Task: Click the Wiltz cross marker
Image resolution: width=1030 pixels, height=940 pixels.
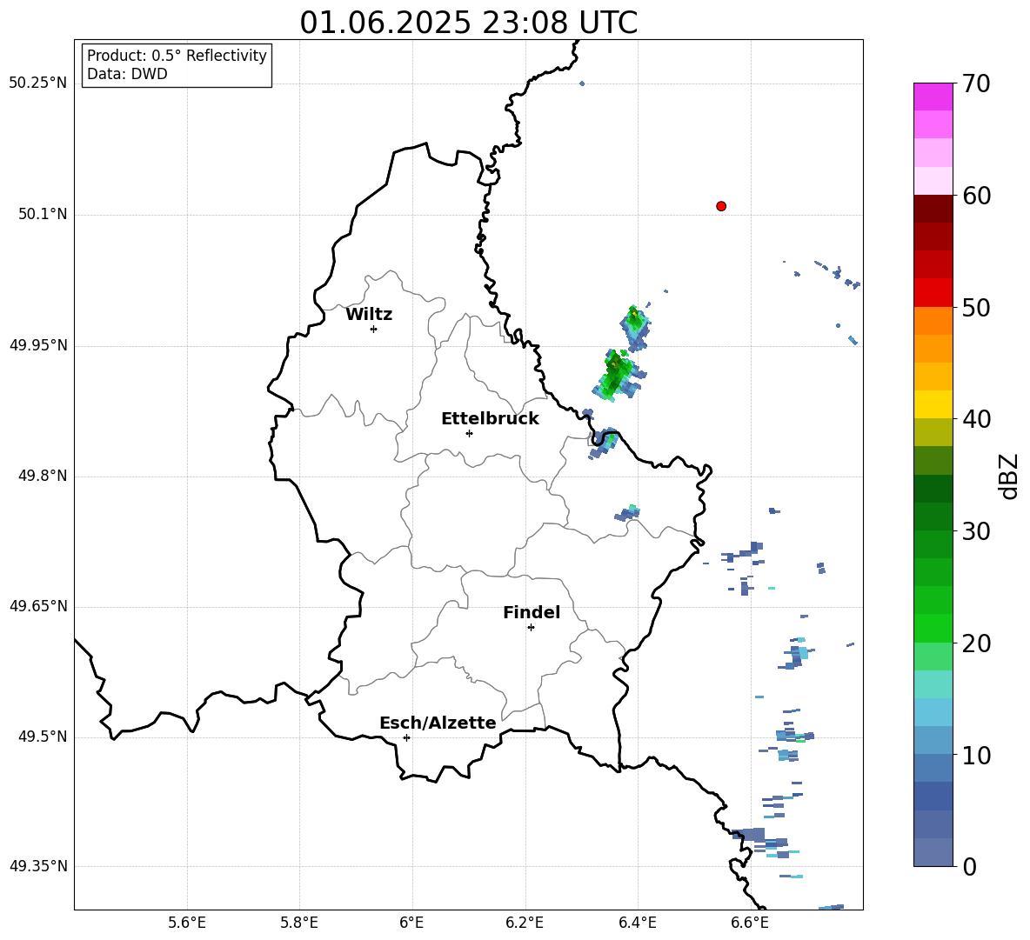Action: click(x=374, y=329)
